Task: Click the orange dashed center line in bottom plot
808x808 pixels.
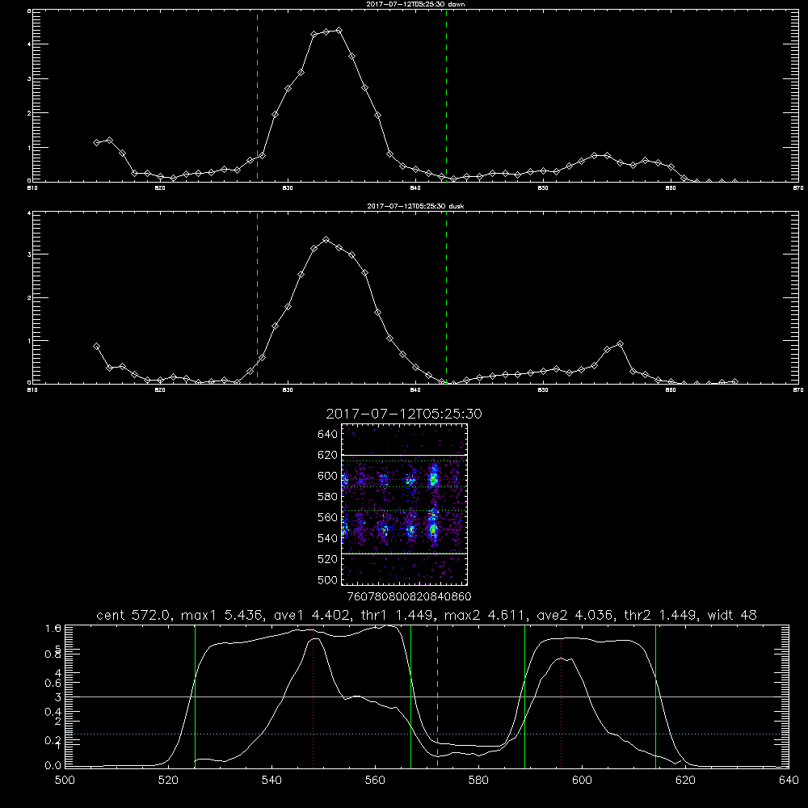Action: tap(437, 696)
